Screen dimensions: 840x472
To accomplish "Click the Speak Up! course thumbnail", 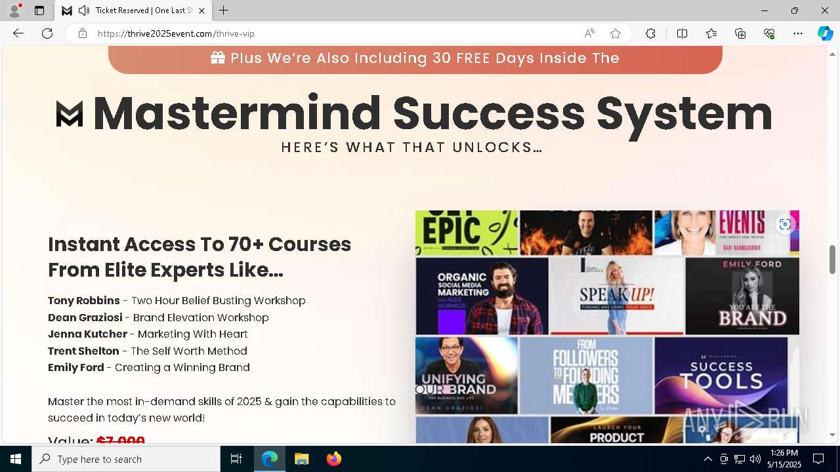I will coord(617,296).
